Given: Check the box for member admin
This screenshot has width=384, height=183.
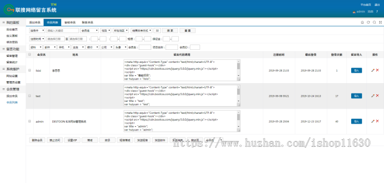Looking at the screenshot, I should pyautogui.click(x=29, y=121).
